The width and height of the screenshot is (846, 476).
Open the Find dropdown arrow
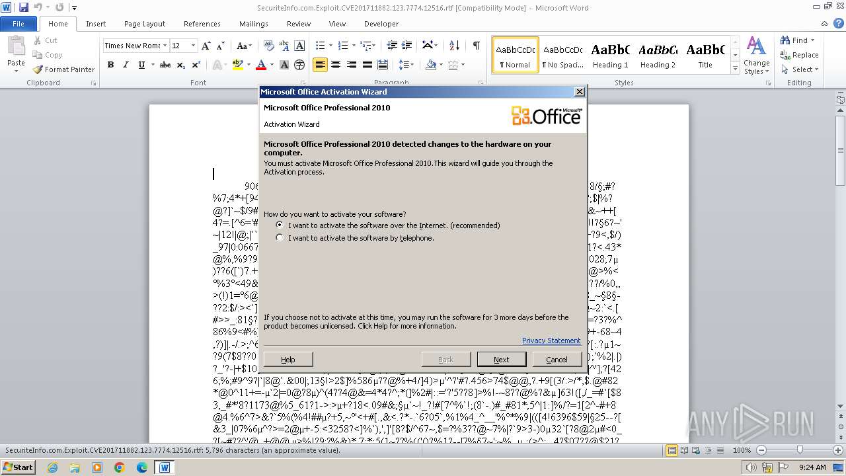(x=812, y=40)
